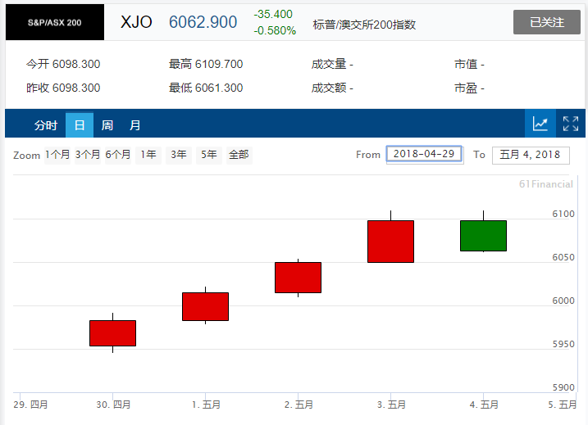Viewport: 588px width, 425px height.
Task: Focus the From date field 2018-04-29
Action: [424, 154]
